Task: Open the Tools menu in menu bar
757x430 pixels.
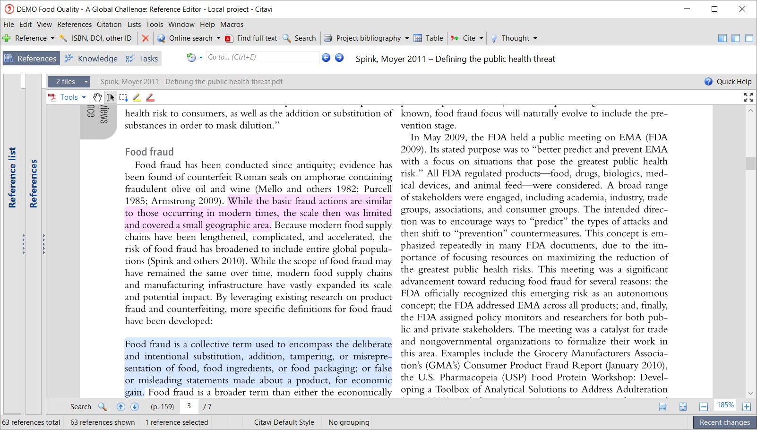Action: 155,25
